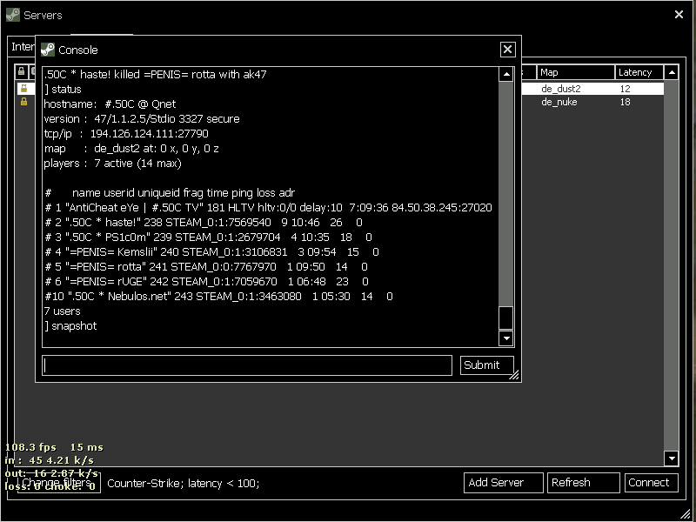Click the player row '.50C * PS1c0m'

coord(208,237)
